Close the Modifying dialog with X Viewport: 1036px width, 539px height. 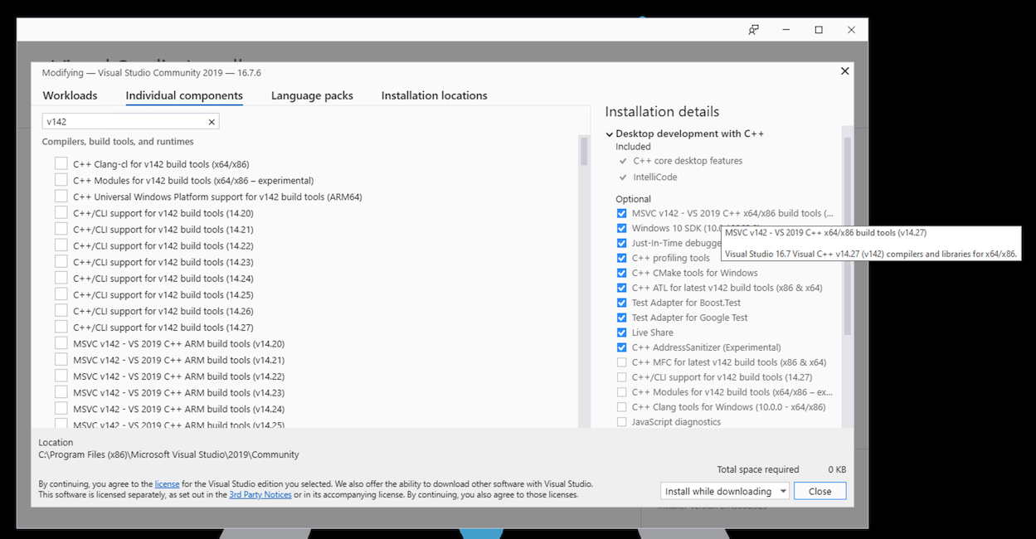844,71
